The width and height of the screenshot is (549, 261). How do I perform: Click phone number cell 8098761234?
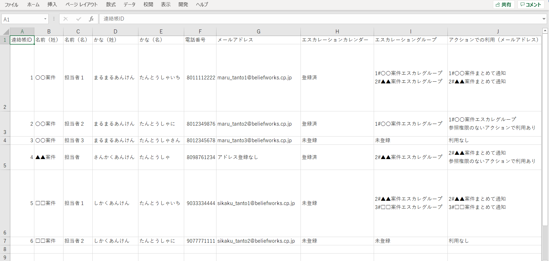(x=200, y=157)
